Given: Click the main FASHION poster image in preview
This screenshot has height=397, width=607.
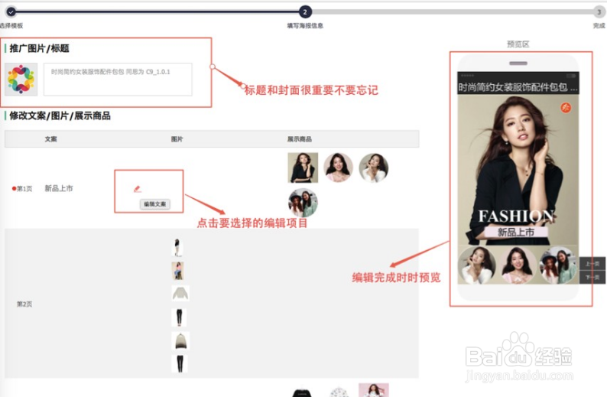Looking at the screenshot, I should coord(518,171).
